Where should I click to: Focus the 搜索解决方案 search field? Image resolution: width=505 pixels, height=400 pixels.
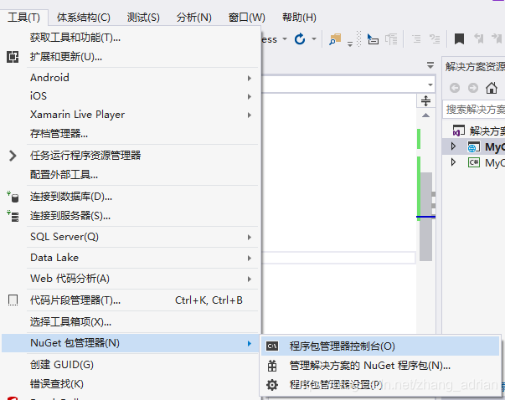(x=474, y=110)
